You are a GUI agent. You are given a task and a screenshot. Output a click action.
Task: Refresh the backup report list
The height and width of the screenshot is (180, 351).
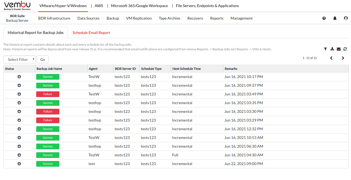[x=345, y=49]
